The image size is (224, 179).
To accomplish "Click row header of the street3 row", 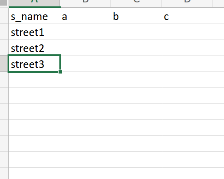I will coord(4,64).
